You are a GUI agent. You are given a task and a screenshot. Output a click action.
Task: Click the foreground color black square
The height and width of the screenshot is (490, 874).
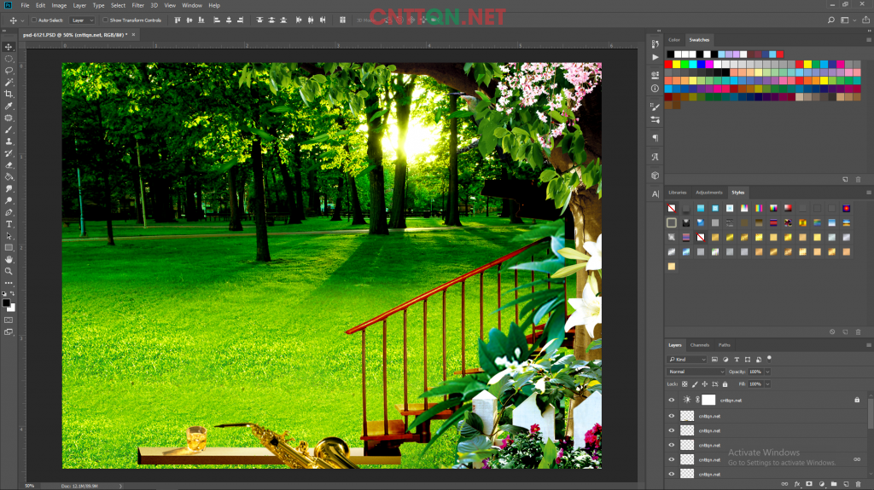(6, 303)
